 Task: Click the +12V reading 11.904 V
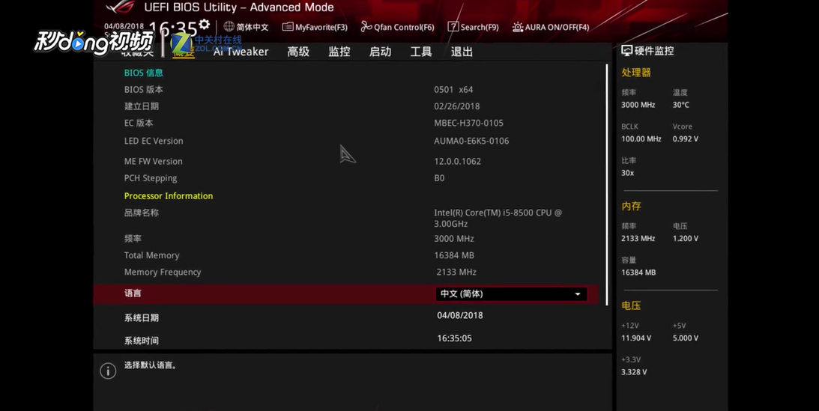click(636, 338)
